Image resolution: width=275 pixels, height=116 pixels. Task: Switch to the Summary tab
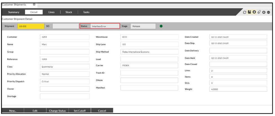click(x=14, y=12)
